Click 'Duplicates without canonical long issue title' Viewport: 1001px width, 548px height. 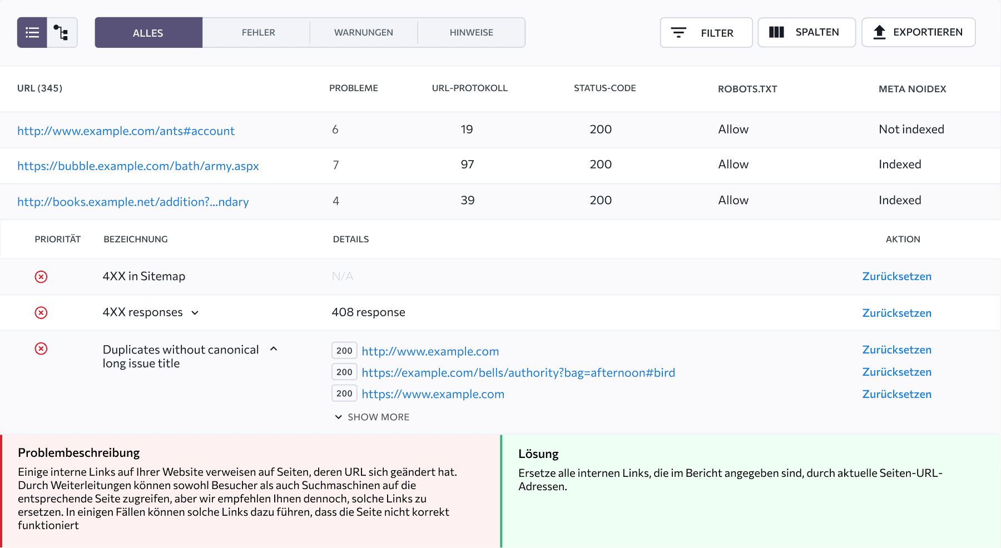point(181,356)
